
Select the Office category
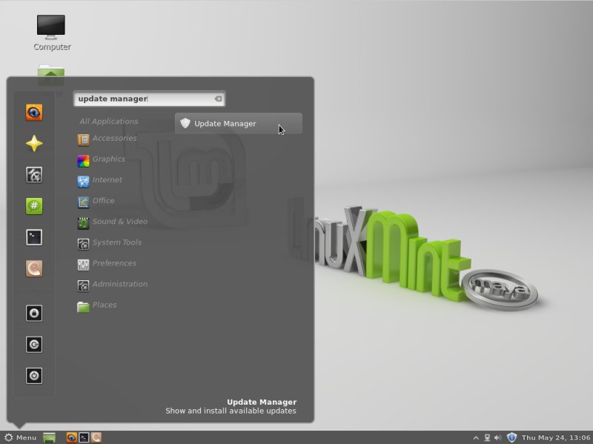96,201
